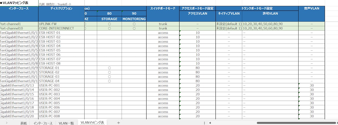
Task: Click the ESX-HOST-04 description cell
Action: [x=62, y=46]
